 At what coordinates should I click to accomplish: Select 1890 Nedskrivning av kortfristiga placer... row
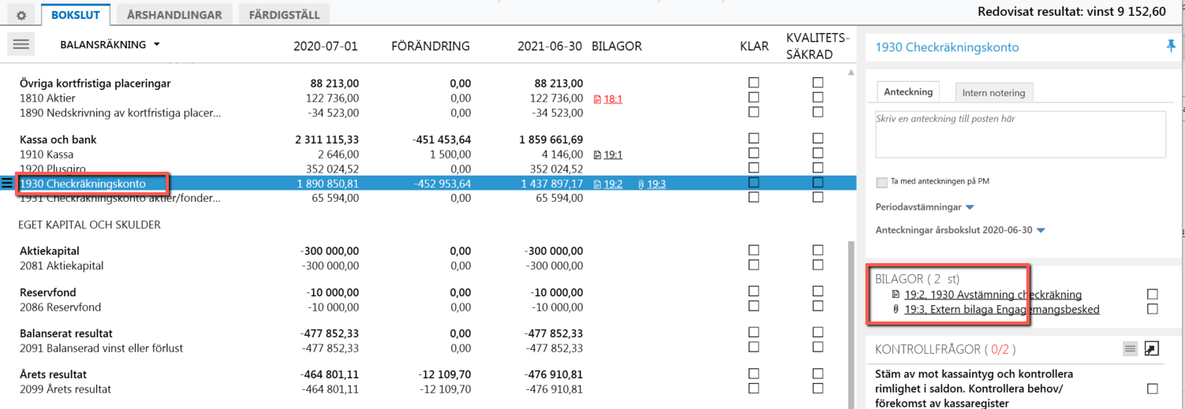[x=426, y=113]
